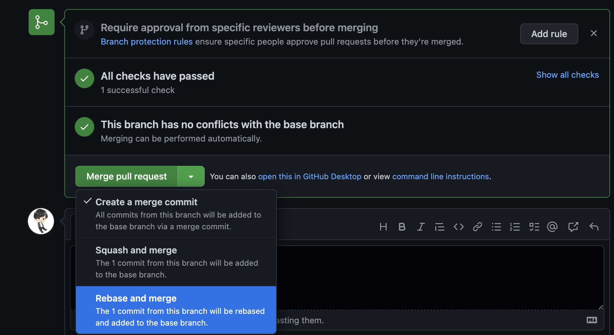Dismiss the reviewer approval suggestion

pyautogui.click(x=594, y=33)
